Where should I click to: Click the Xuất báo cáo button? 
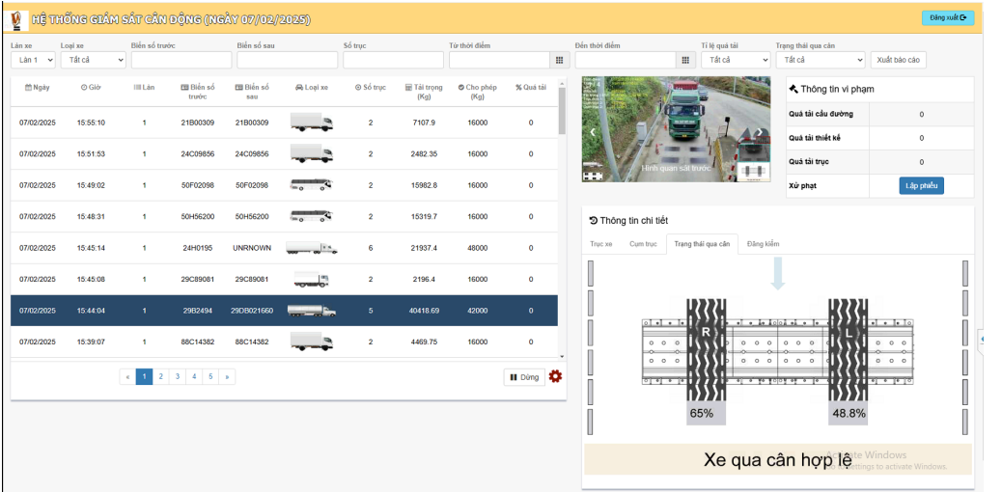(898, 60)
